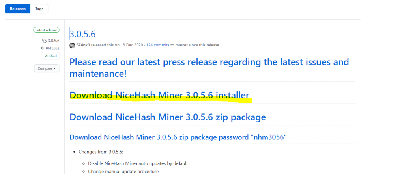Show the Verified signature details
Image resolution: width=404 pixels, height=174 pixels.
50,56
